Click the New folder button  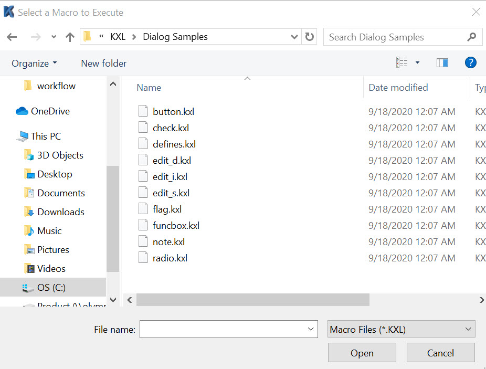coord(103,63)
